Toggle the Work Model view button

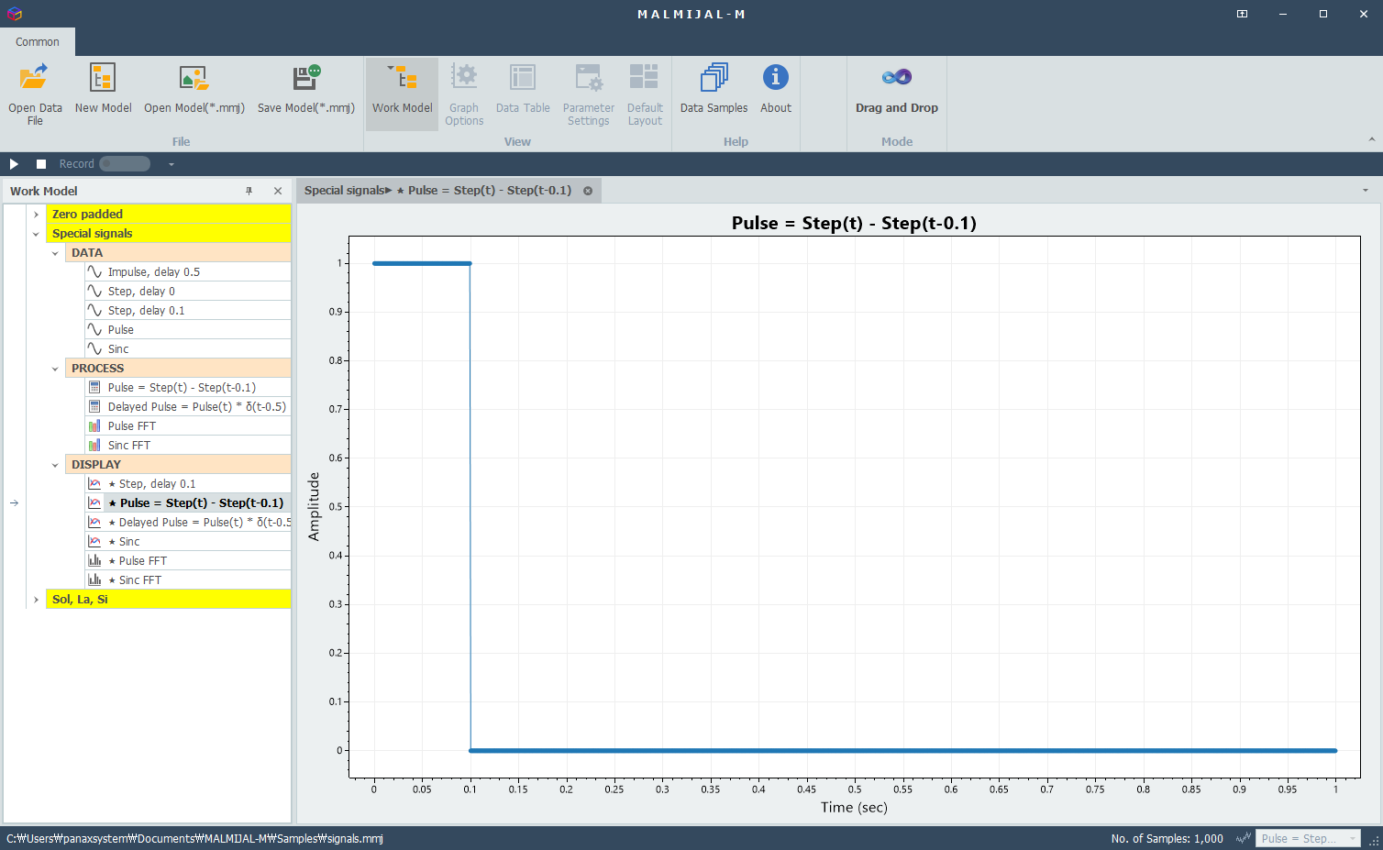click(x=402, y=94)
